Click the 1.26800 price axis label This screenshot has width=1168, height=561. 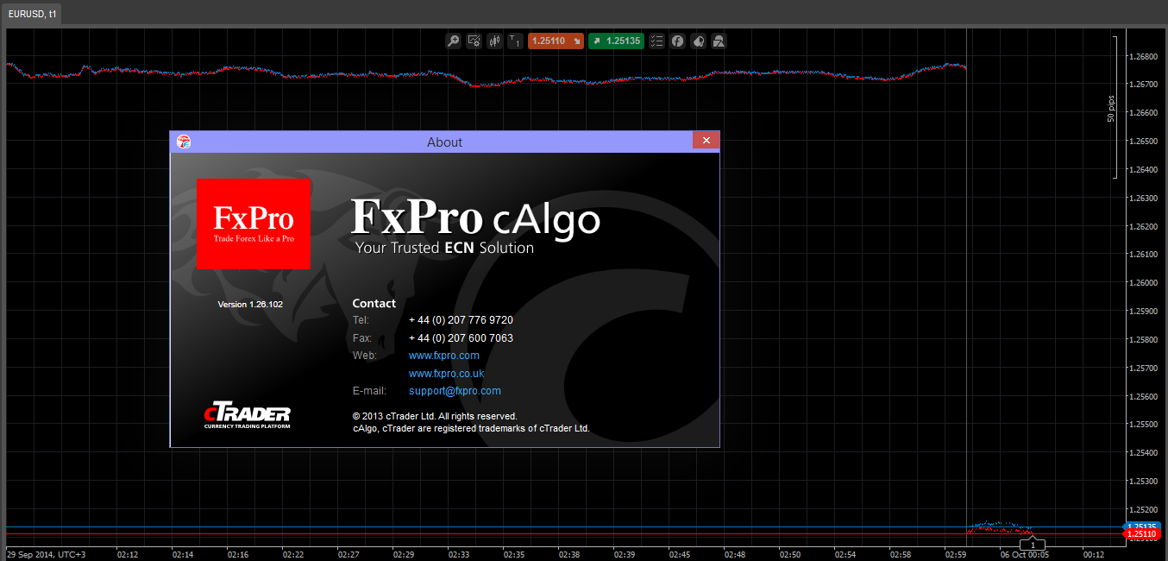[1143, 56]
